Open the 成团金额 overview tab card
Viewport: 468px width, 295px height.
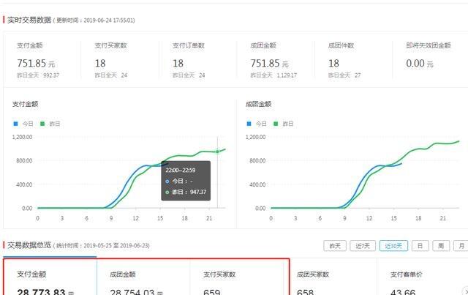[143, 277]
